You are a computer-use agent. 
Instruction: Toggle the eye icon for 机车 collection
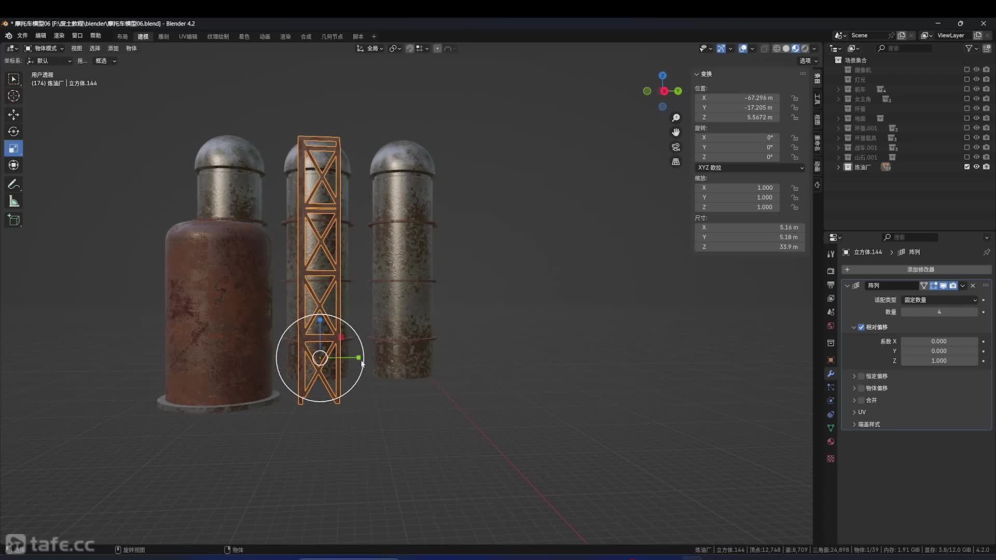point(976,89)
